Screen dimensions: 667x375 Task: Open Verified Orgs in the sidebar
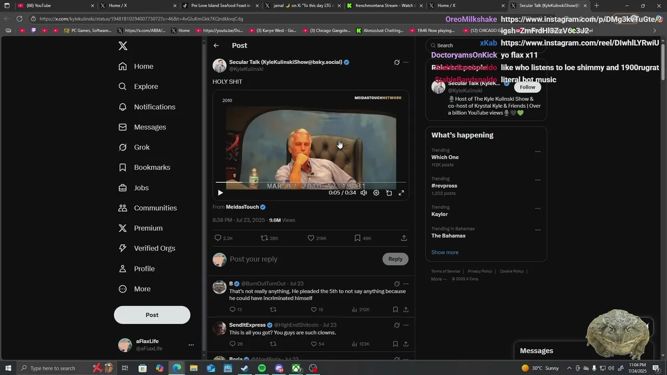(146, 248)
